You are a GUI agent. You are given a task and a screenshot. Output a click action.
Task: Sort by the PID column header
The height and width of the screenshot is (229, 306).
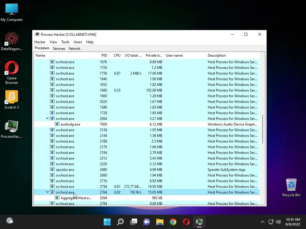click(101, 55)
